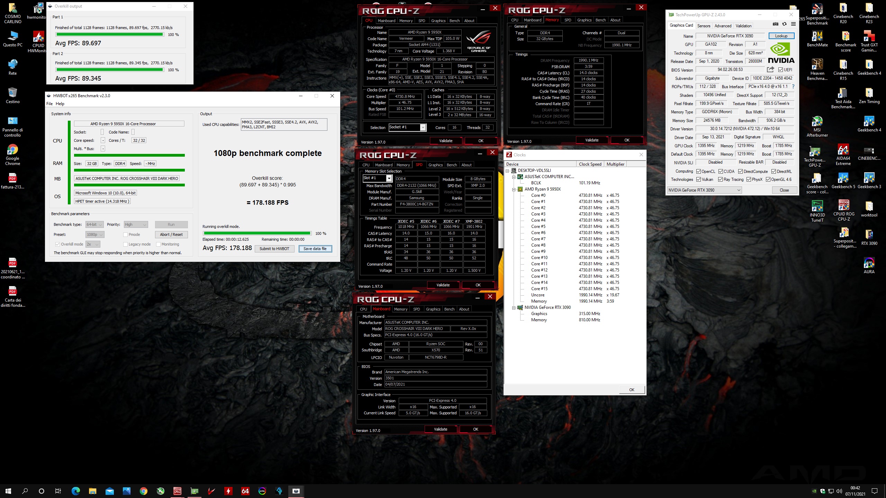Enable the Pmode checkbox in HWBOT x265
The width and height of the screenshot is (886, 498).
coord(125,234)
